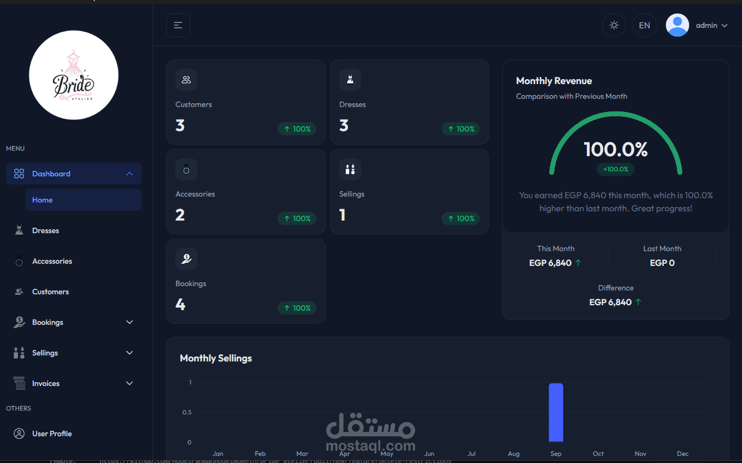Click the Dec label on chart axis
742x463 pixels.
pyautogui.click(x=683, y=454)
